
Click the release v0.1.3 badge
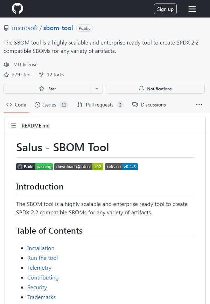(121, 167)
